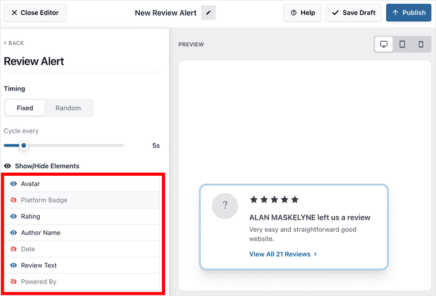The width and height of the screenshot is (436, 296).
Task: Click the Cycle every slider handle
Action: [24, 146]
